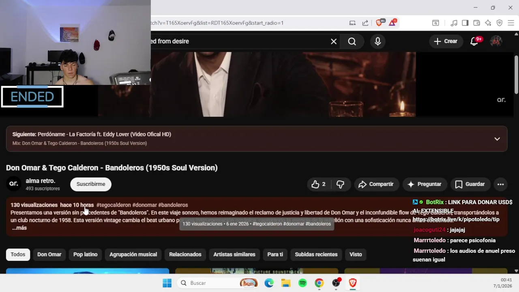This screenshot has width=519, height=292.
Task: Open Brave main hamburger menu
Action: (x=511, y=23)
